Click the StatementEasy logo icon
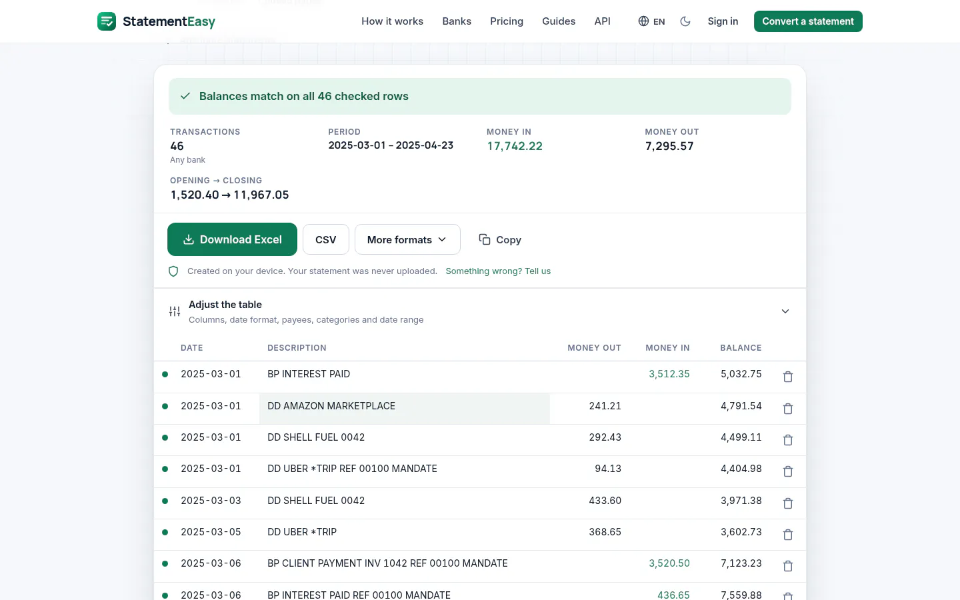Viewport: 960px width, 600px height. tap(107, 21)
